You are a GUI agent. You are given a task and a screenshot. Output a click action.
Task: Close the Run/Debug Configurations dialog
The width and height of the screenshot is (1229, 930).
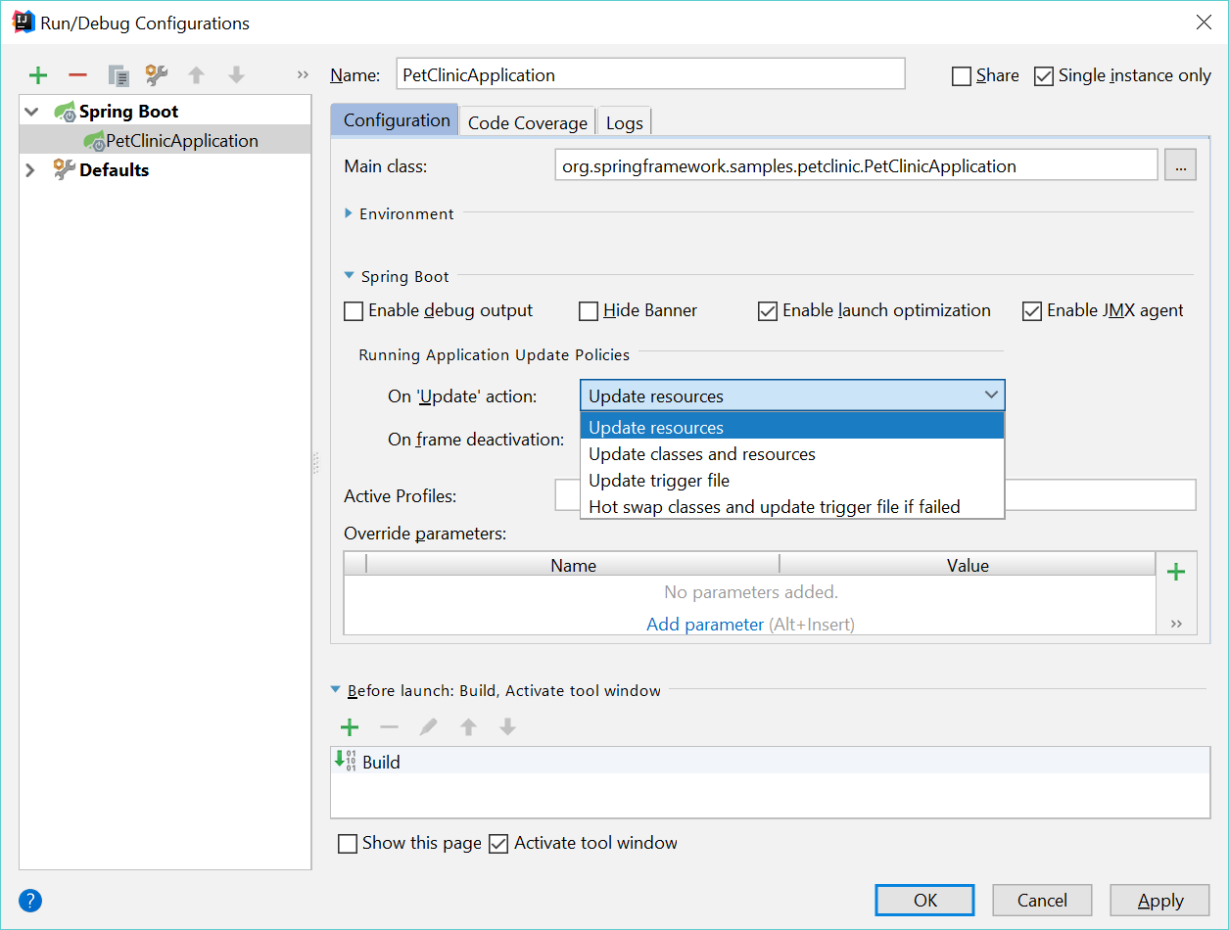(x=1204, y=23)
